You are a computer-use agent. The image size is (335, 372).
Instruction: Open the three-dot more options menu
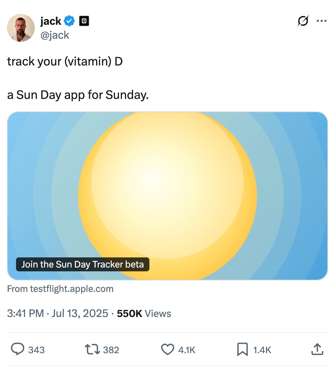coord(321,21)
